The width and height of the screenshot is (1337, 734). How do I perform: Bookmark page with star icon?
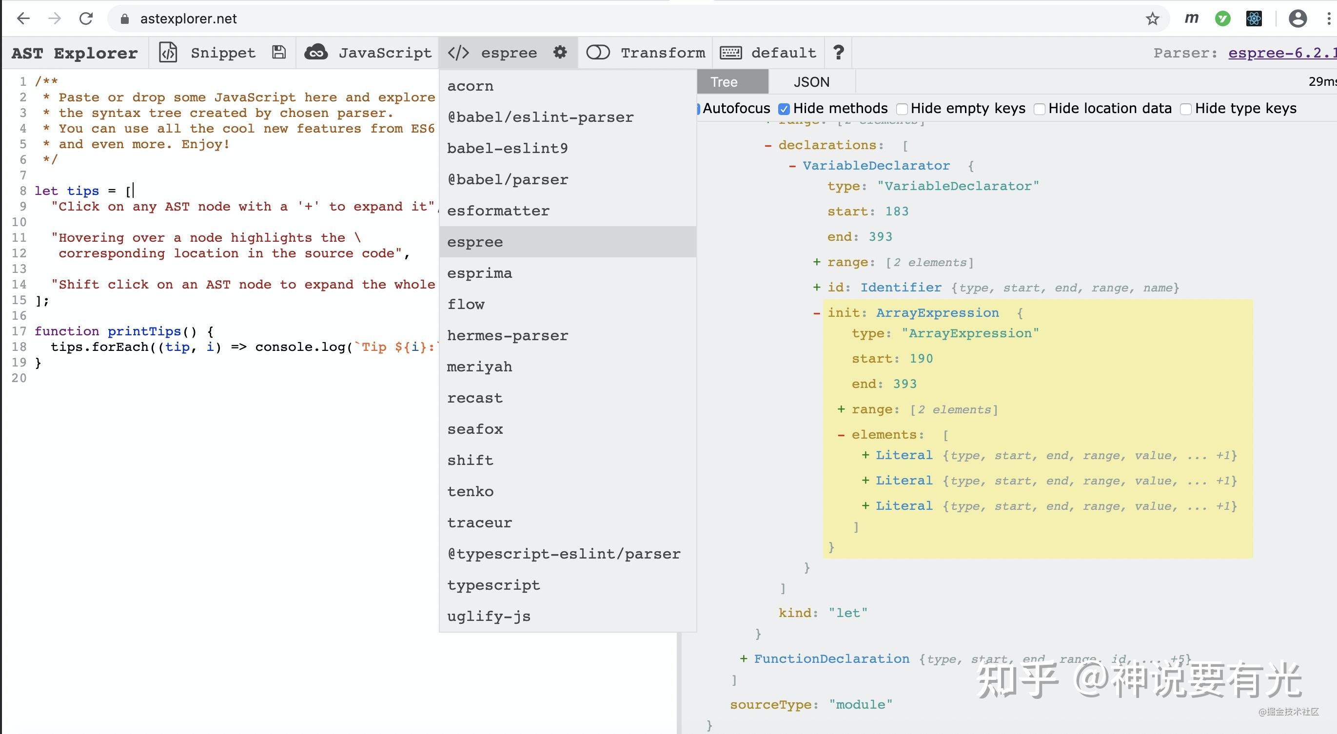click(1152, 19)
